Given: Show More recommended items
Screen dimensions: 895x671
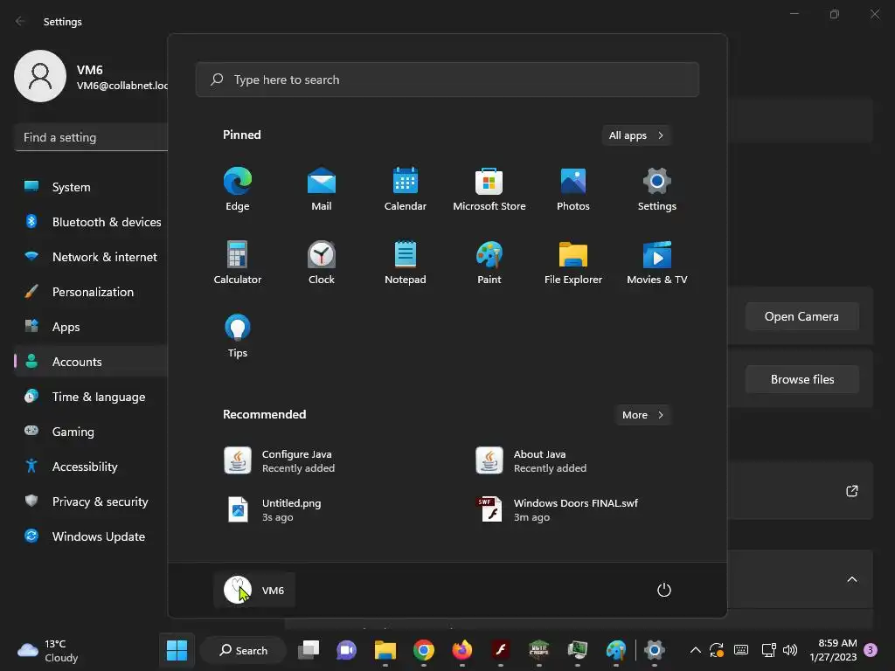Looking at the screenshot, I should (x=642, y=415).
